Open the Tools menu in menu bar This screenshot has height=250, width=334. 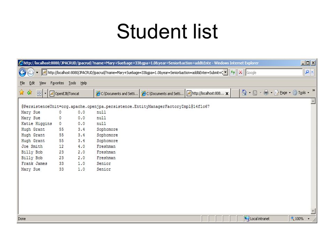(x=72, y=83)
